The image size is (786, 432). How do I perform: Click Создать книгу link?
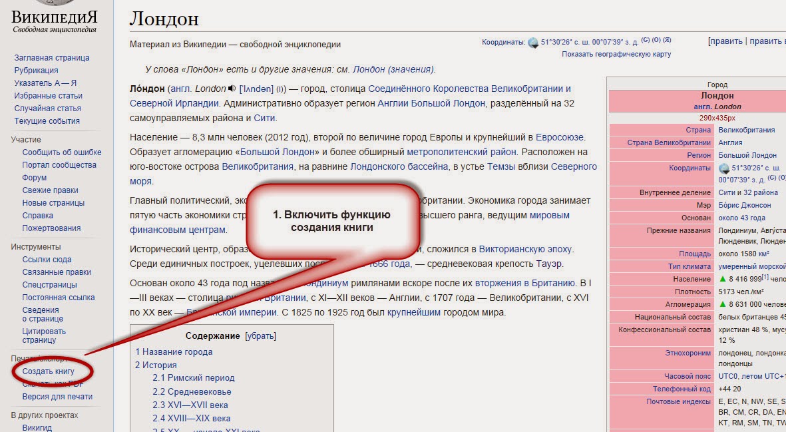(48, 371)
